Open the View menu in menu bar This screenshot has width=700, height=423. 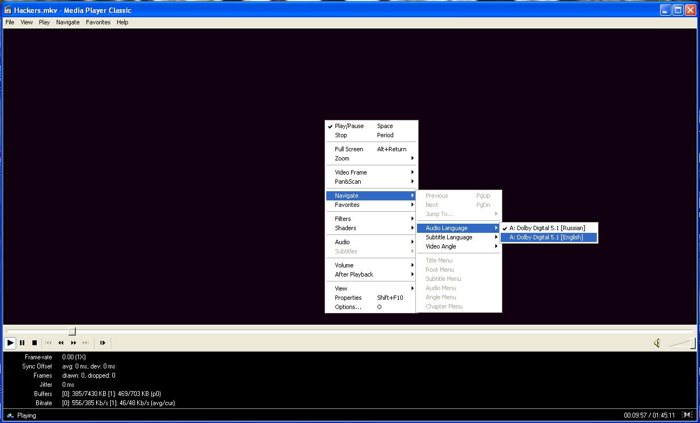coord(26,22)
